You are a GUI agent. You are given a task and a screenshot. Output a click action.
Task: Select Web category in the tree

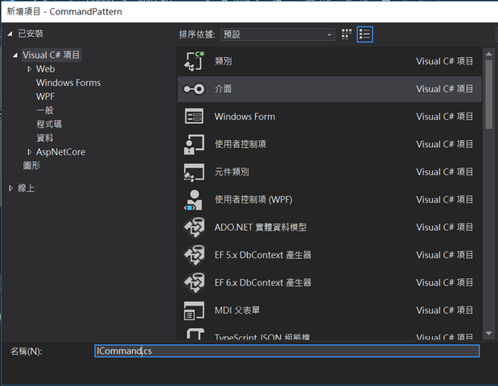click(45, 69)
